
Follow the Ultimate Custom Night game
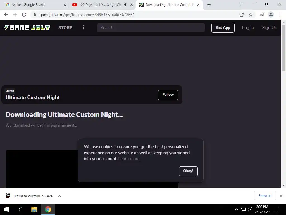pos(168,95)
